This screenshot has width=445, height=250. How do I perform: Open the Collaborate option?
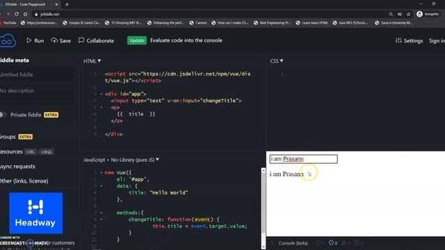pyautogui.click(x=96, y=40)
